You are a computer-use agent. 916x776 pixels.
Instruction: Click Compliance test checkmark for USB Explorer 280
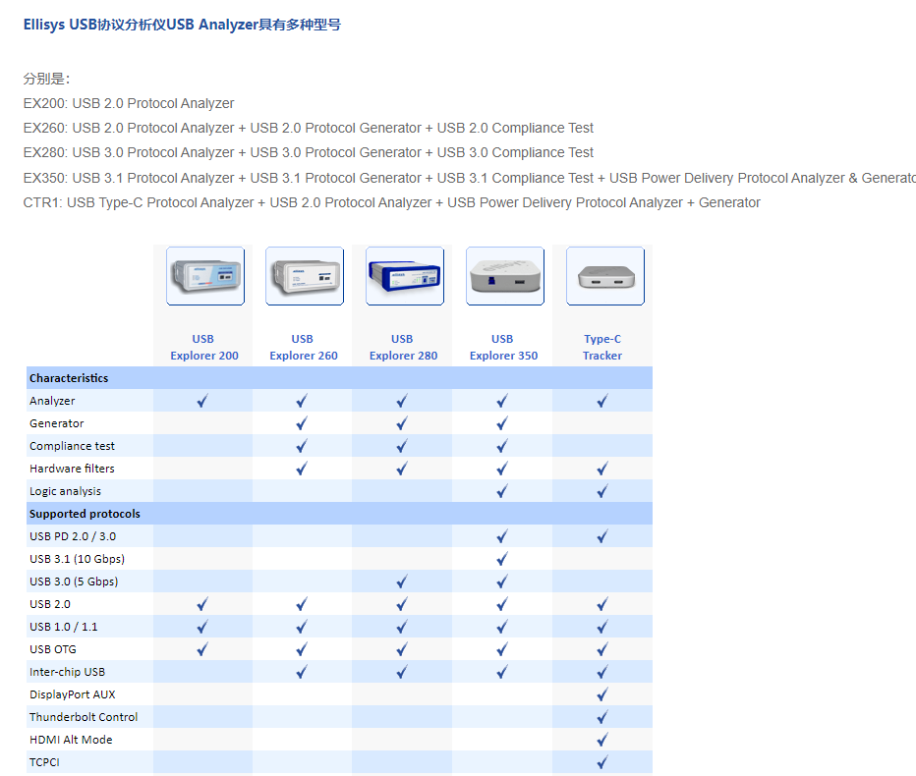click(x=402, y=446)
